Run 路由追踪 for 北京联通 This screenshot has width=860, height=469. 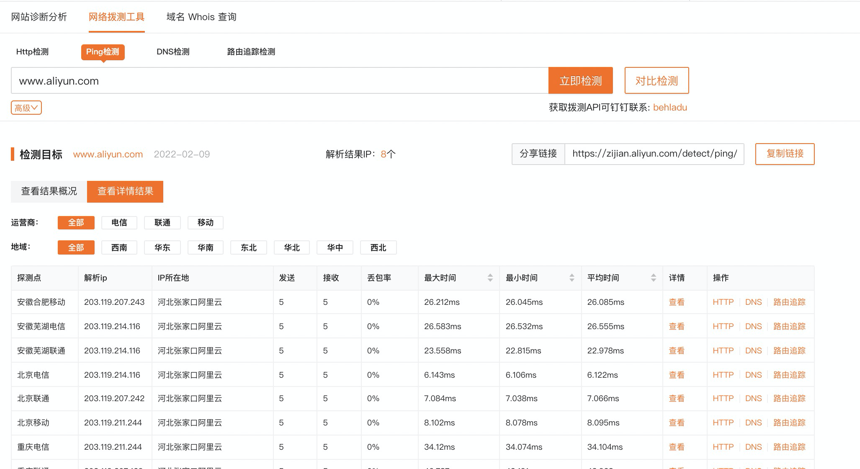[x=789, y=398]
